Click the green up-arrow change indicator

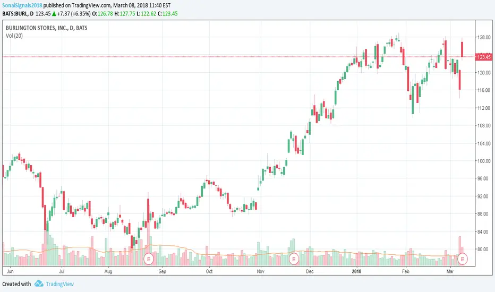coord(54,14)
